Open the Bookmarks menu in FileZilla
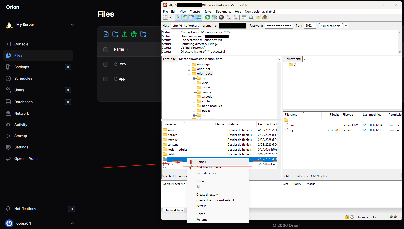Screen dimensions: 404x229 tap(224, 12)
